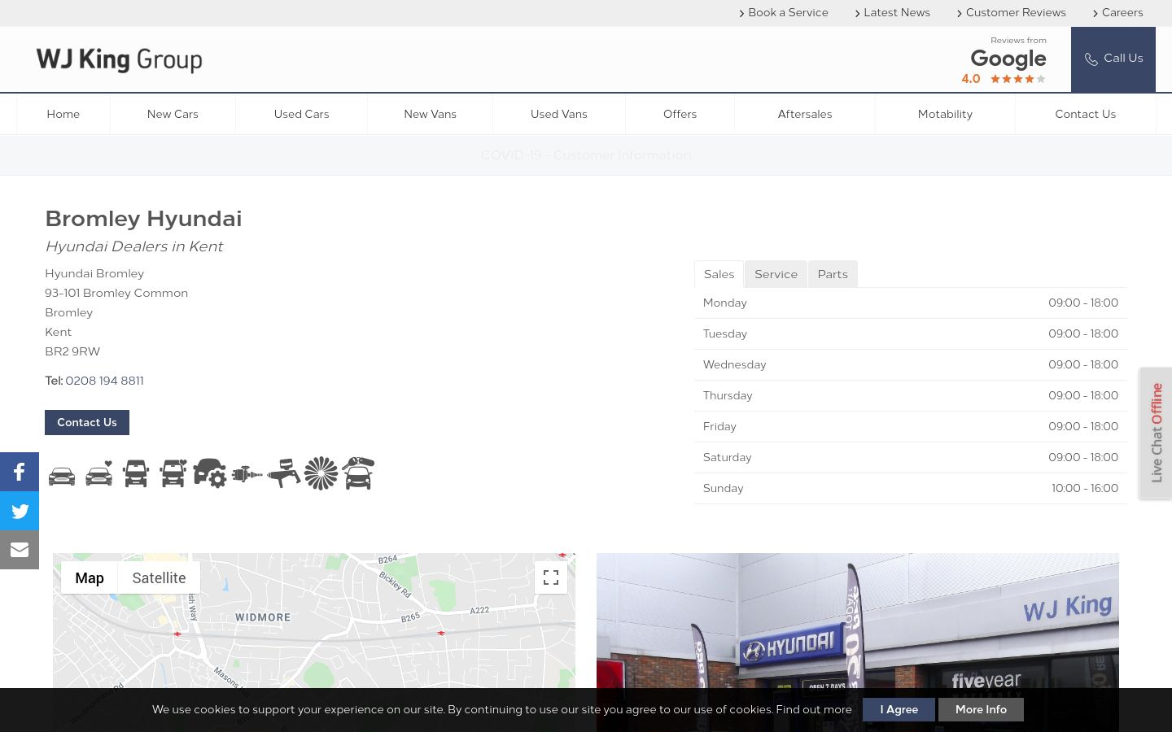Viewport: 1172px width, 732px height.
Task: Accept cookies with I Agree
Action: pyautogui.click(x=899, y=709)
